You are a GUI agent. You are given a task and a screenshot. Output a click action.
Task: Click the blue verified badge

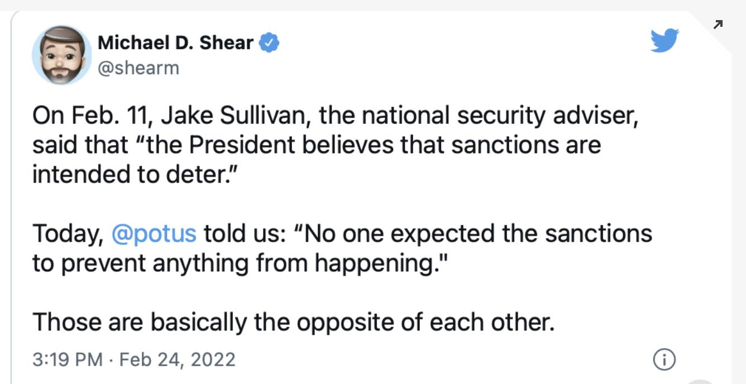[270, 43]
